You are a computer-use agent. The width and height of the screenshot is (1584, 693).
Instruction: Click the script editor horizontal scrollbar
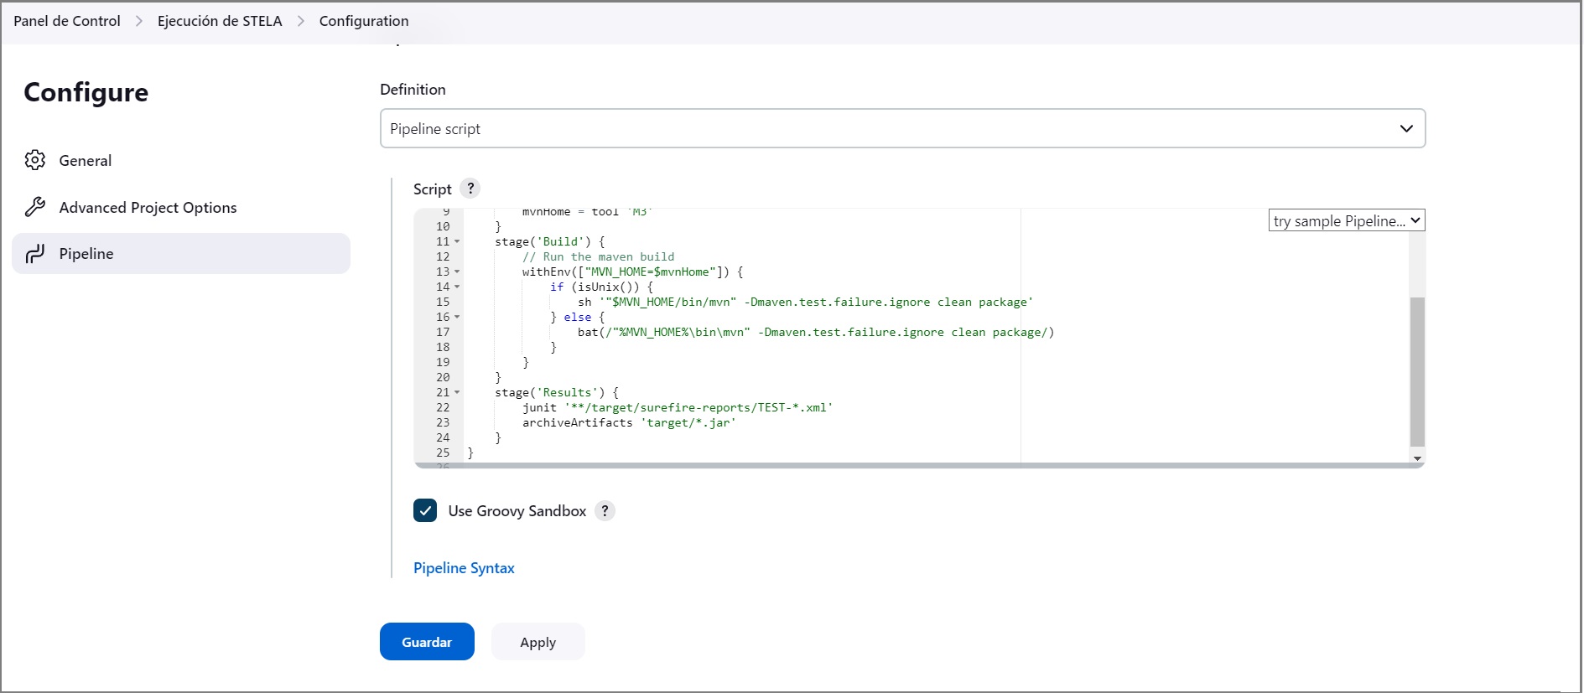tap(919, 465)
